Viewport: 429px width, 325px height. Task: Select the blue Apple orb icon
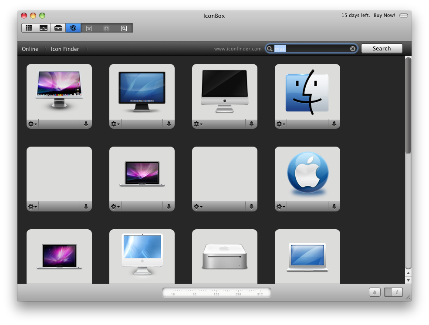[308, 174]
